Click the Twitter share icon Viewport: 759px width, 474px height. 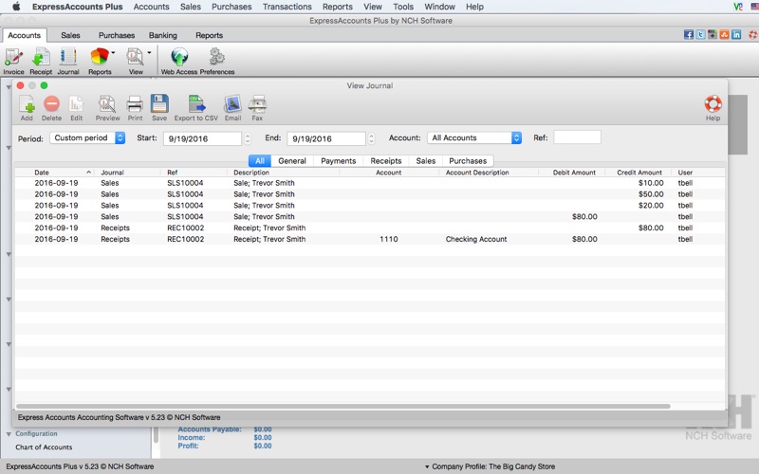(700, 34)
